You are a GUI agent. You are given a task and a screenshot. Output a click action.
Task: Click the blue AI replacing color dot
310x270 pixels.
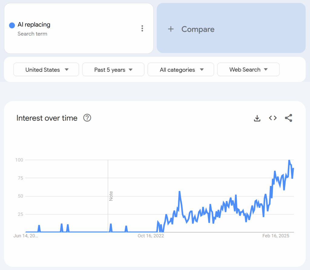12,25
